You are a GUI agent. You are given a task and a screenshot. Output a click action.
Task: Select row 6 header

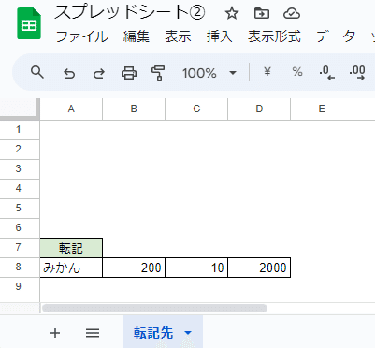[x=20, y=228]
